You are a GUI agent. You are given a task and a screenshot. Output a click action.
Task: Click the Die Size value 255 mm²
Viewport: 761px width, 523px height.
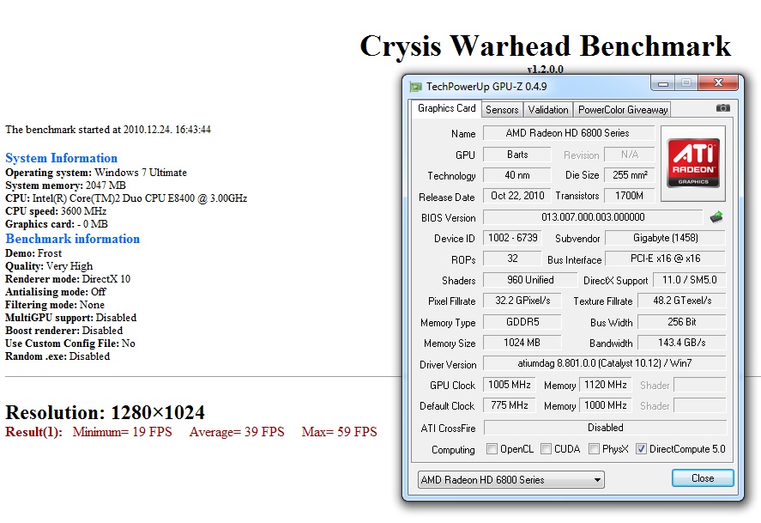(x=630, y=175)
